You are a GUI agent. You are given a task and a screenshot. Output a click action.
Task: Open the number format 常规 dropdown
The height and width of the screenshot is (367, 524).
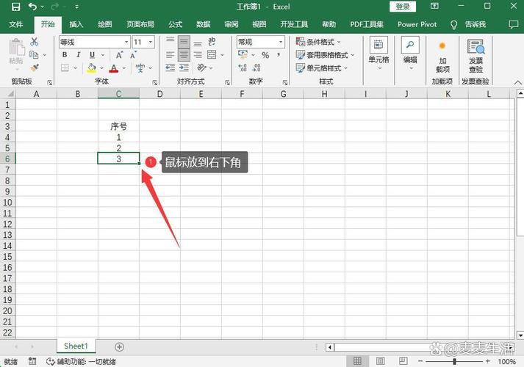coord(281,42)
